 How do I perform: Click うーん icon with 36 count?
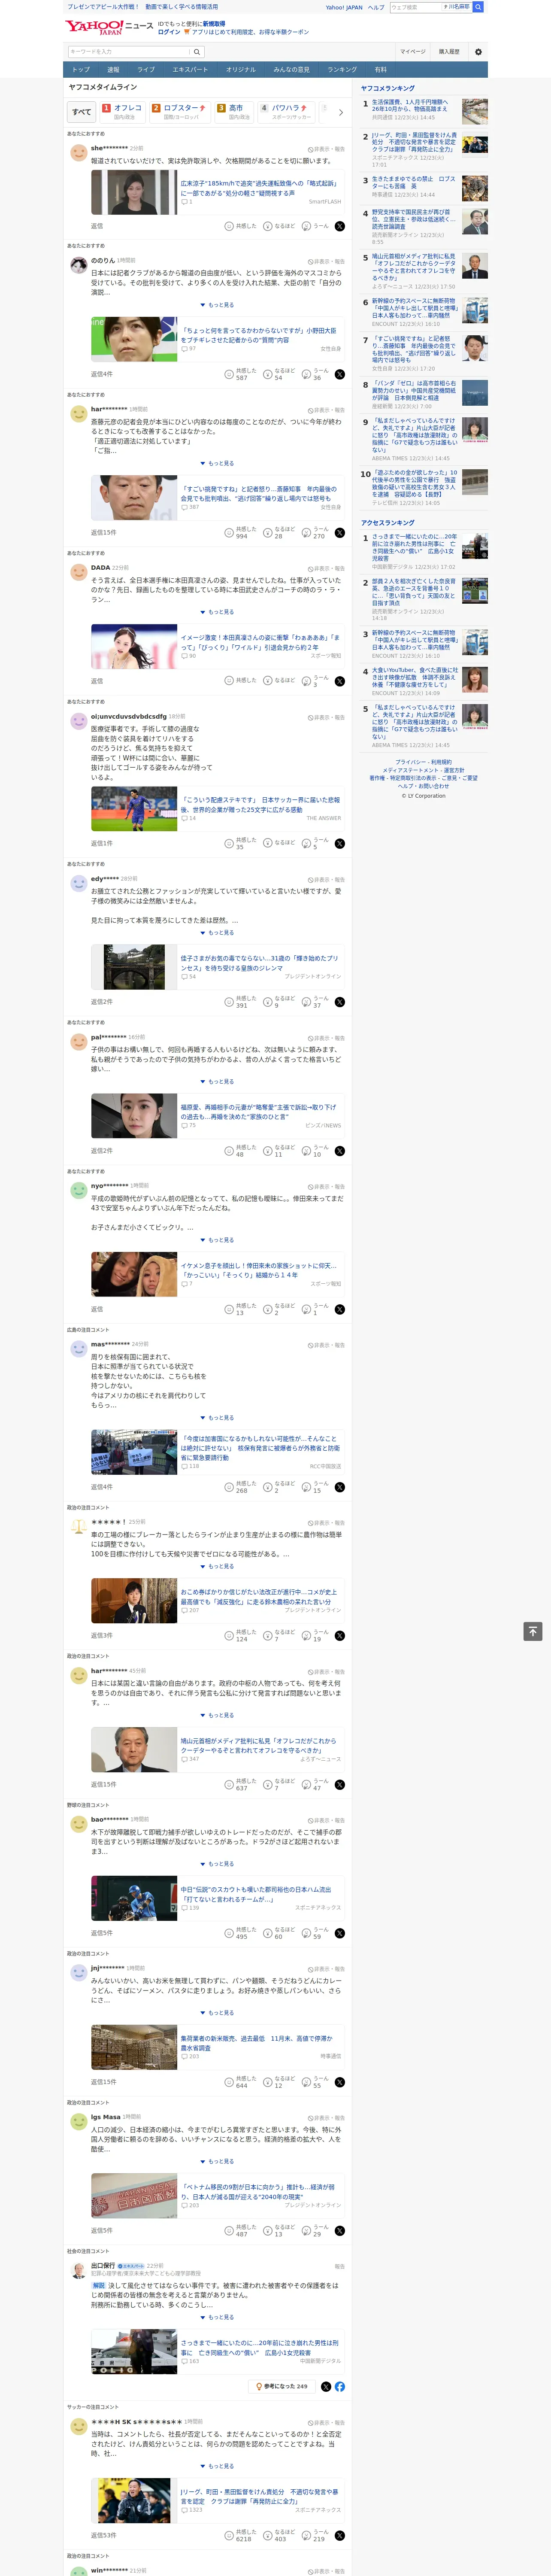point(306,374)
